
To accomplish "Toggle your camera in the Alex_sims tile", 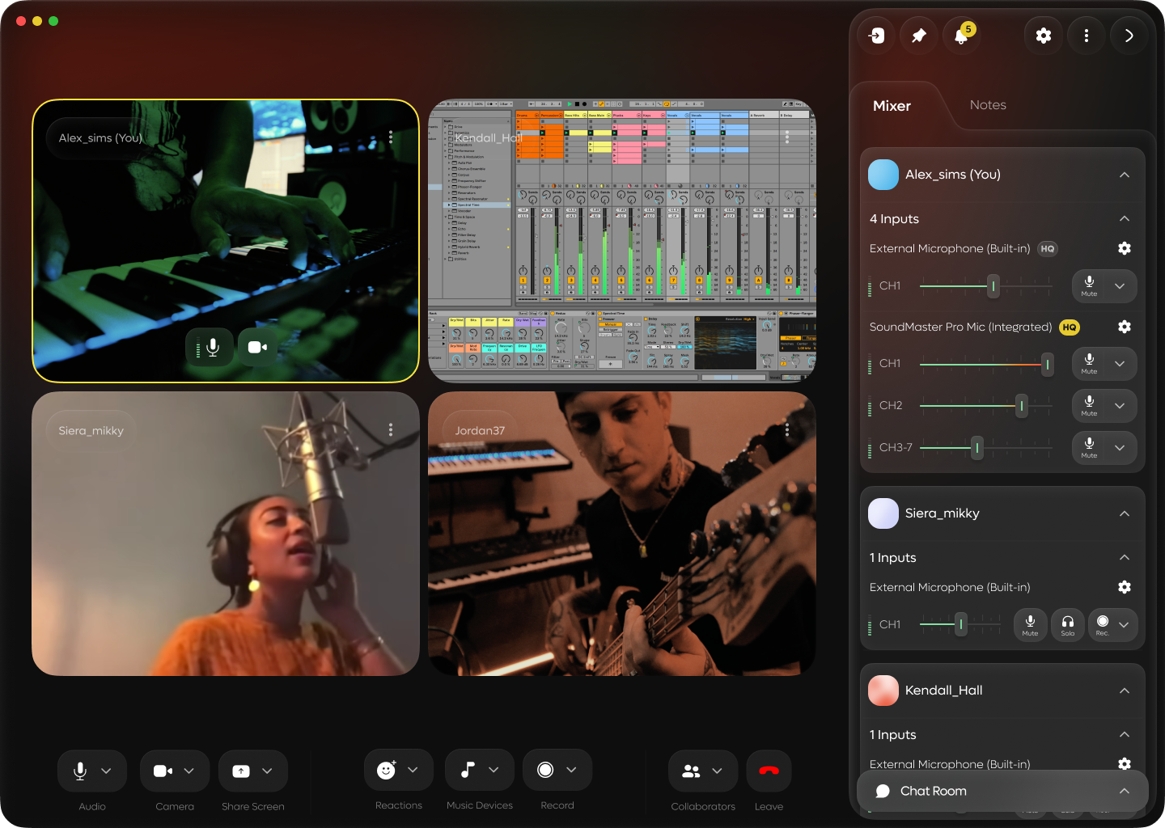I will [x=256, y=347].
